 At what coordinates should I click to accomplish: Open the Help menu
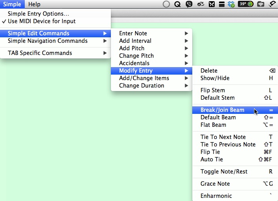tap(34, 4)
